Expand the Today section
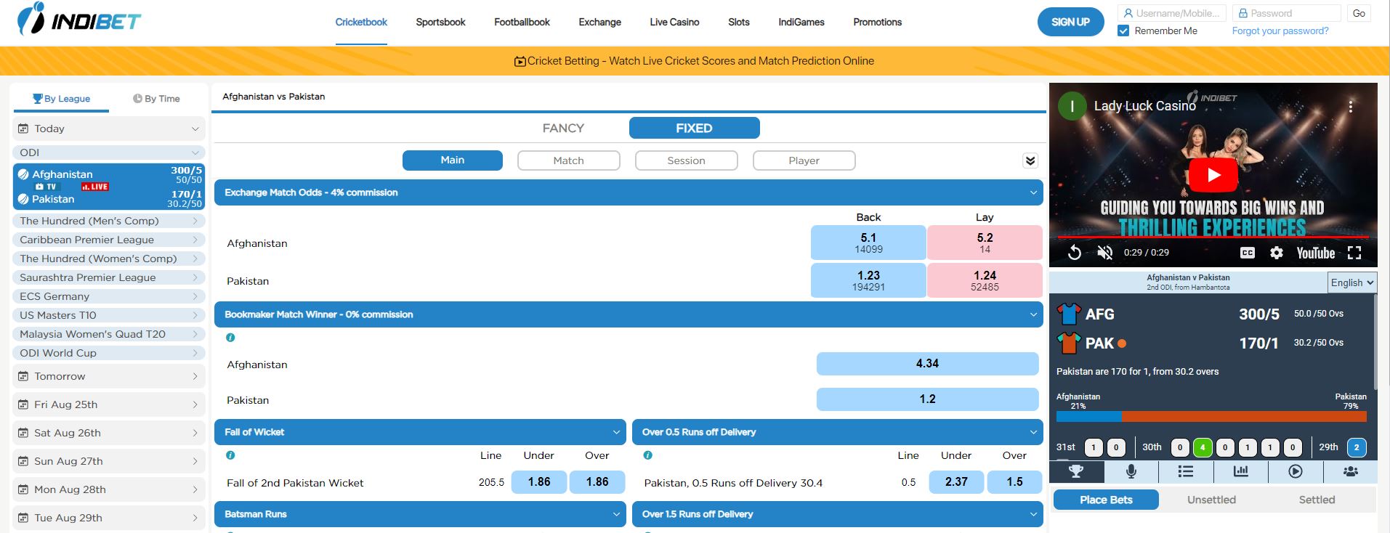1390x533 pixels. (109, 129)
